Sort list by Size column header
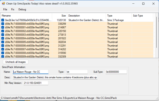This screenshot has height=101, width=159. (60, 16)
